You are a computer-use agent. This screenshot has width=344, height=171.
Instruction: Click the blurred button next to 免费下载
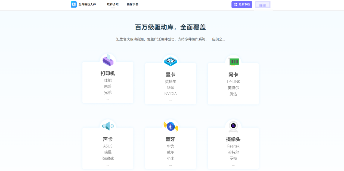tap(263, 5)
